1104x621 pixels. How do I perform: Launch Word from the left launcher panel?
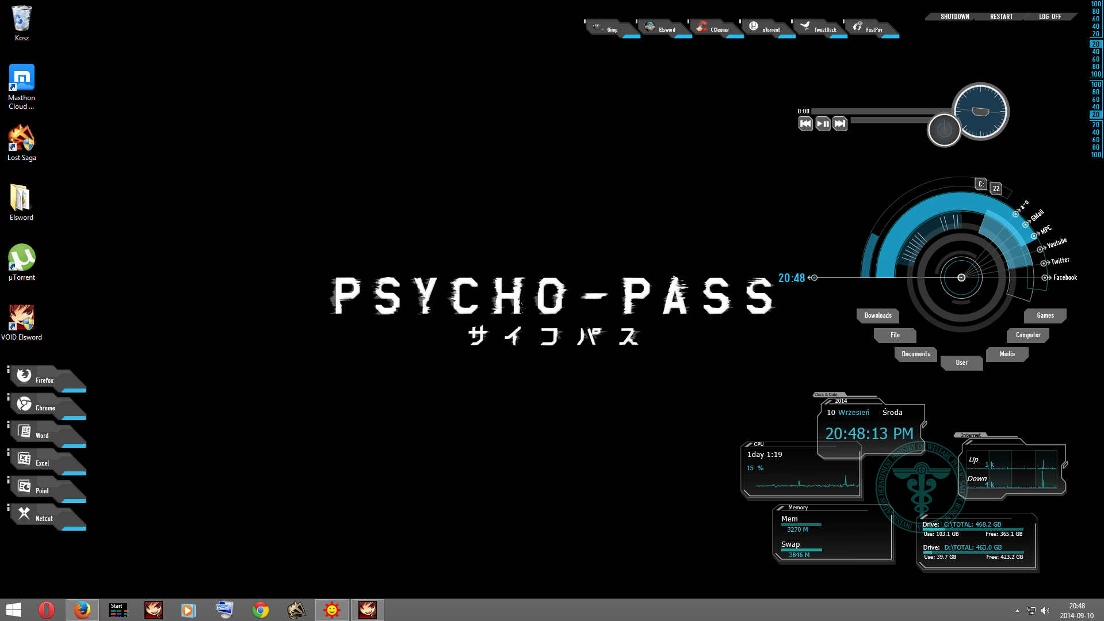(x=47, y=435)
